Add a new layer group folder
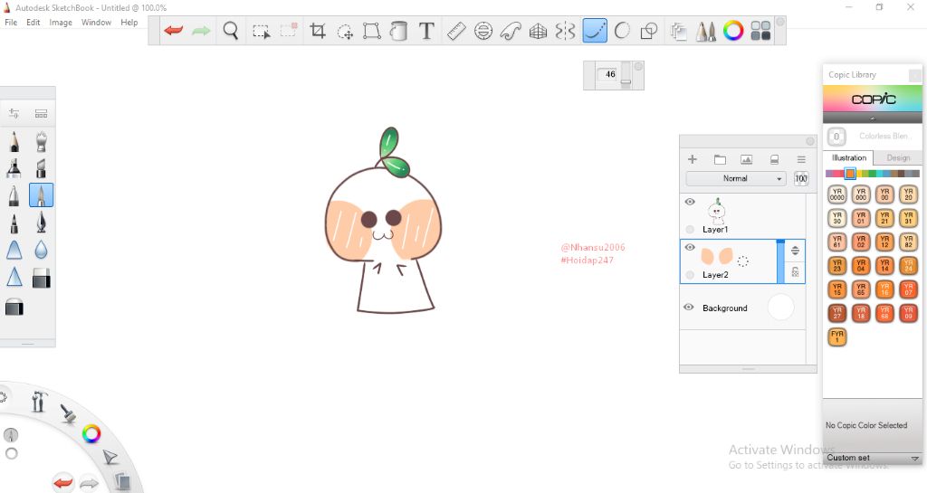 [x=720, y=159]
